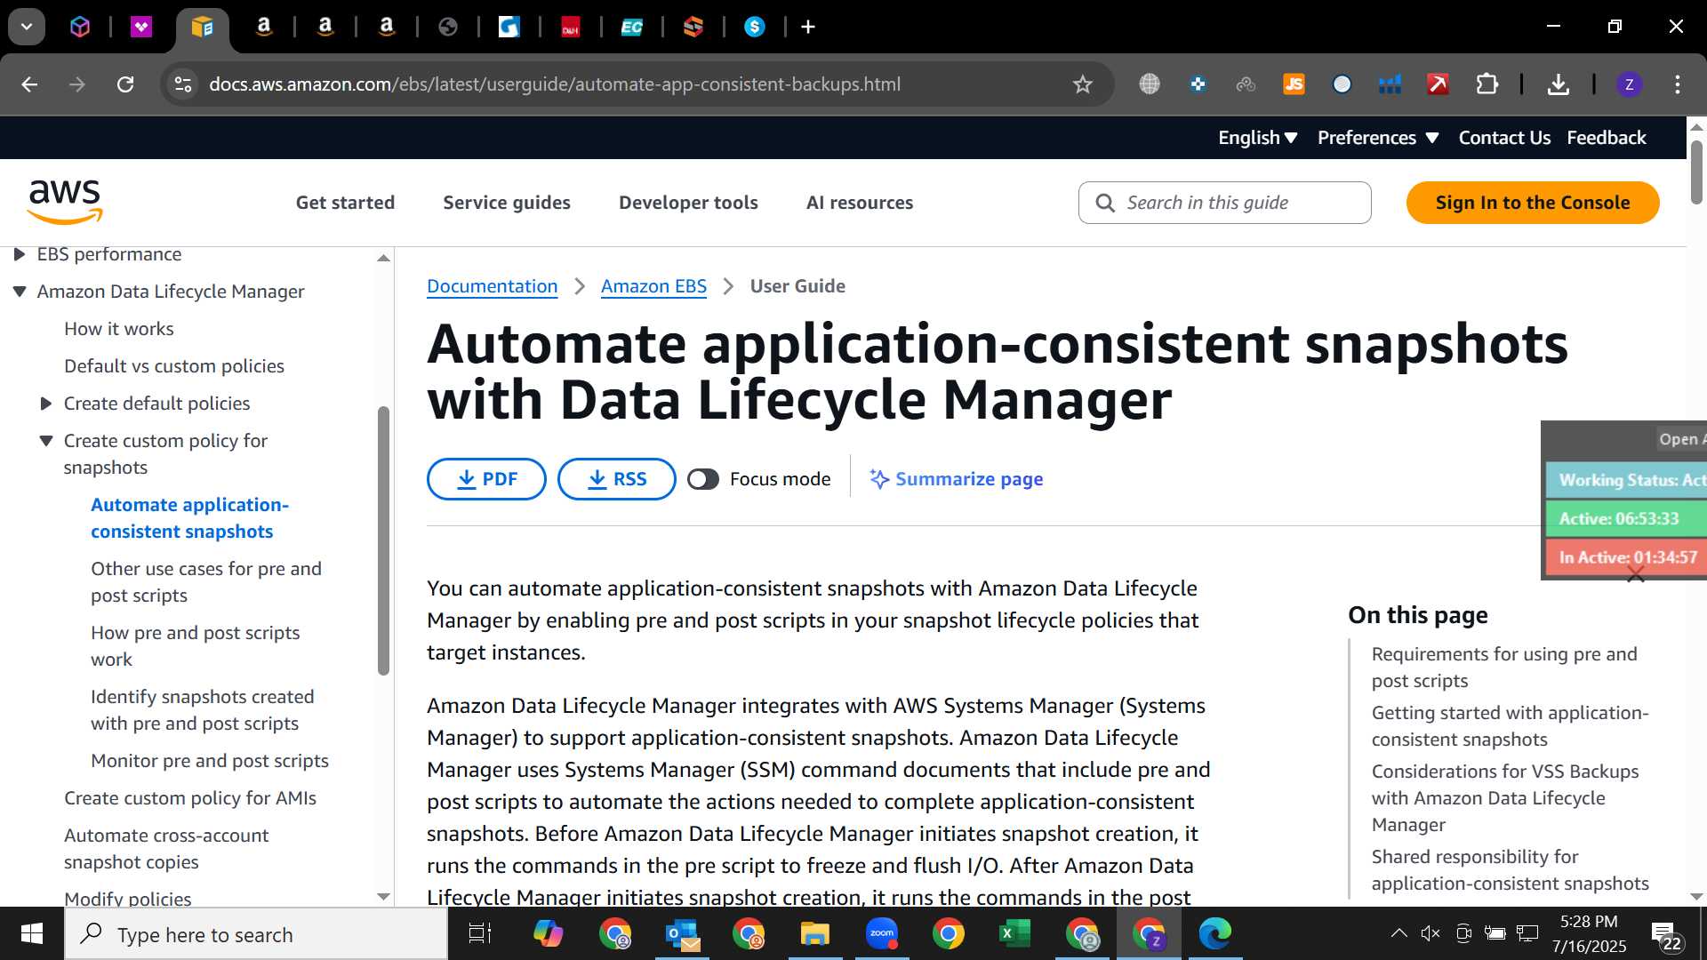The width and height of the screenshot is (1707, 960).
Task: Open Automate cross-account snapshot copies
Action: click(x=166, y=849)
